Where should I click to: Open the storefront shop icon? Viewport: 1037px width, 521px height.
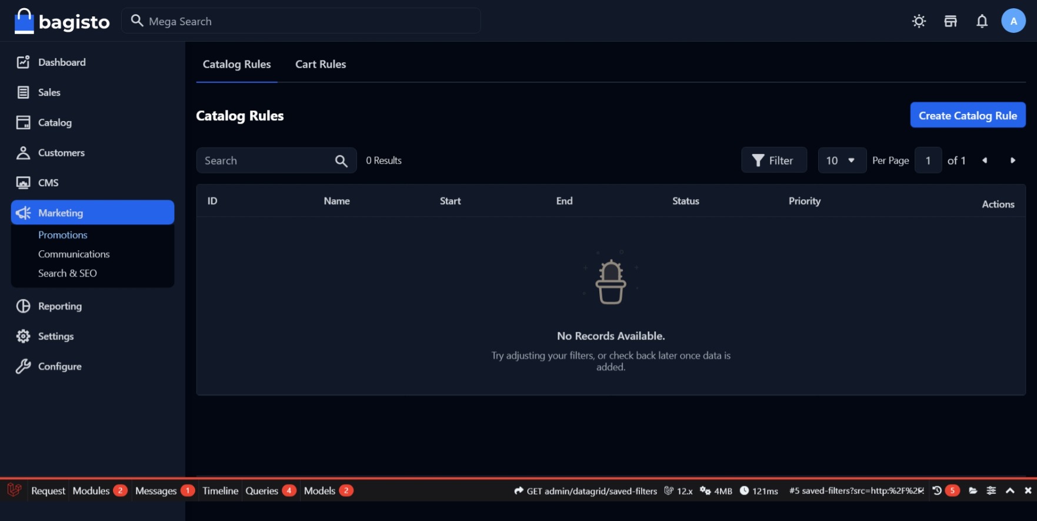click(x=951, y=21)
